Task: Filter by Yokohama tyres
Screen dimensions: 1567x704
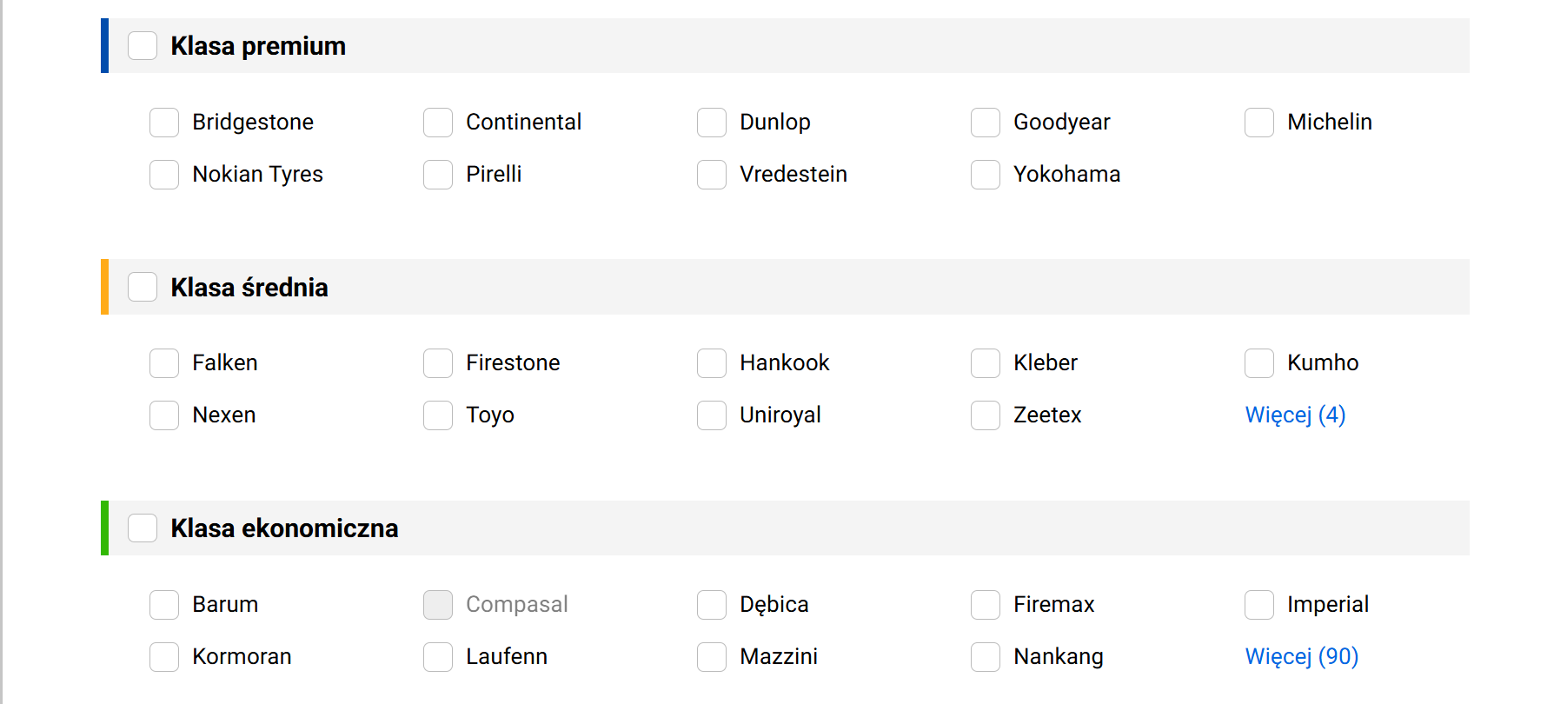Action: point(986,175)
